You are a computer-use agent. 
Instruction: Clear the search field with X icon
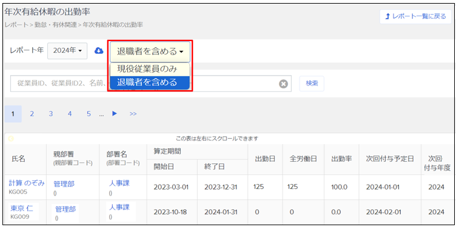click(283, 84)
